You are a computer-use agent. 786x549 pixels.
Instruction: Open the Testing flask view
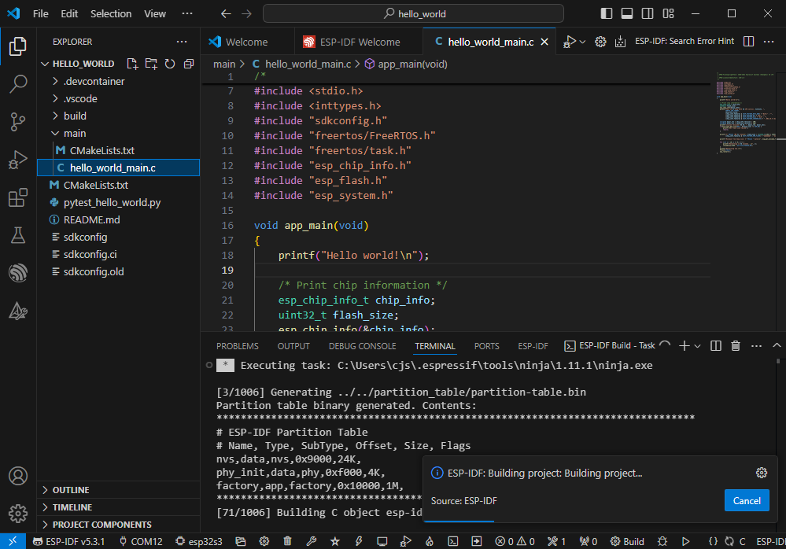tap(17, 235)
